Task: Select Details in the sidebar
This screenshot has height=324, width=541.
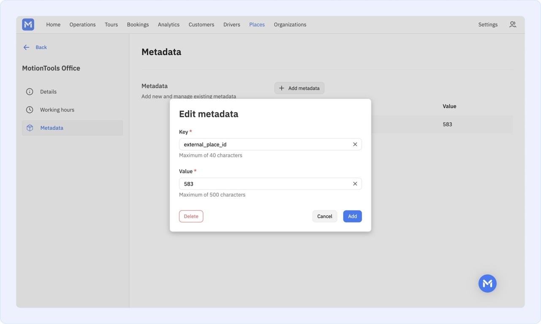Action: point(72,92)
